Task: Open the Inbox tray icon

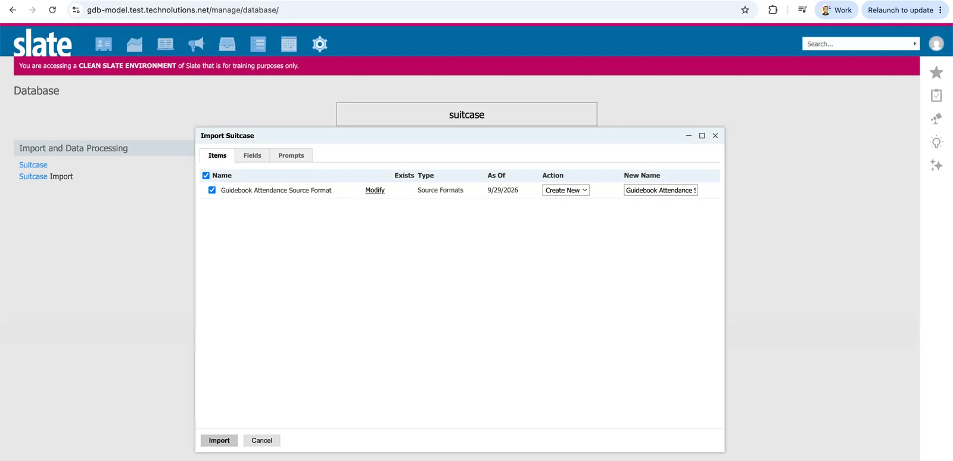Action: click(x=227, y=44)
